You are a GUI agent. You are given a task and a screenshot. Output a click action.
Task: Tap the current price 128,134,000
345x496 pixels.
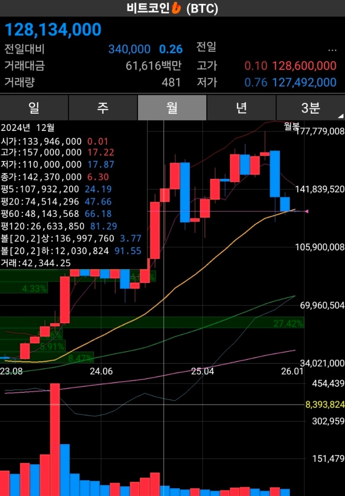pyautogui.click(x=53, y=30)
